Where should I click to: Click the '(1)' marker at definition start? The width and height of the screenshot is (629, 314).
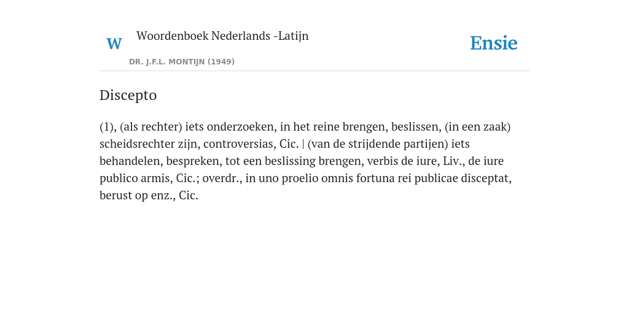[108, 127]
